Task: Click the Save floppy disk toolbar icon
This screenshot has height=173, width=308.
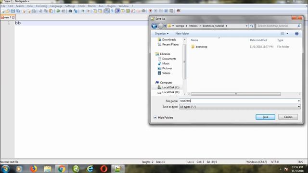Action: [x=13, y=11]
